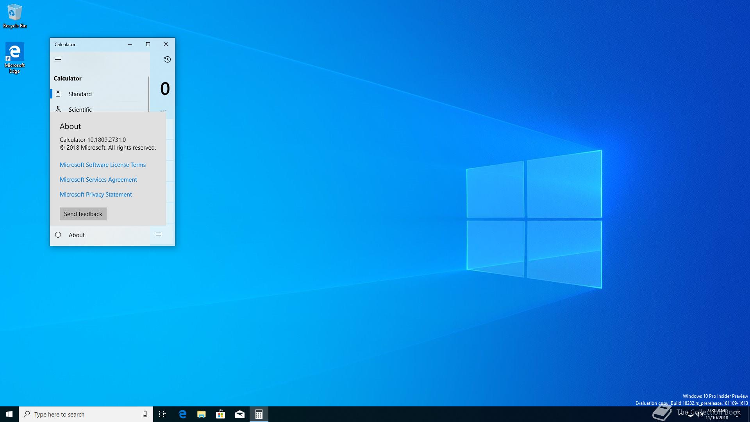Click the Calculator version text 10.1809.2731.0

point(106,139)
